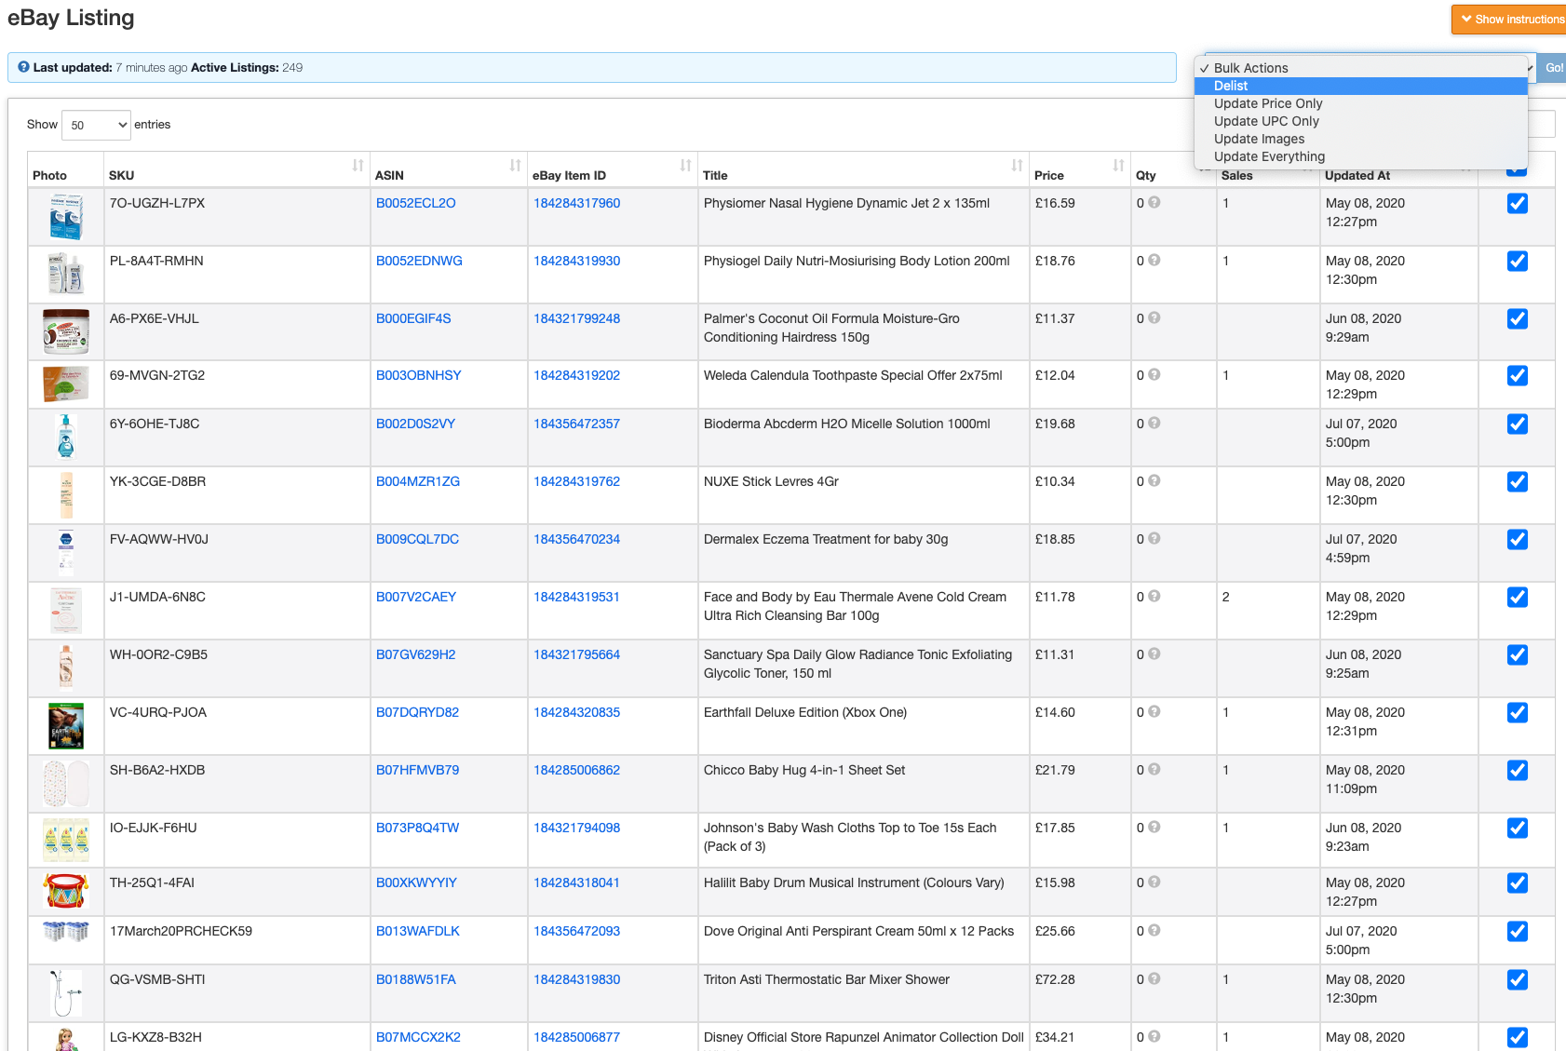
Task: Select Delist from the bulk actions menu
Action: (1361, 86)
